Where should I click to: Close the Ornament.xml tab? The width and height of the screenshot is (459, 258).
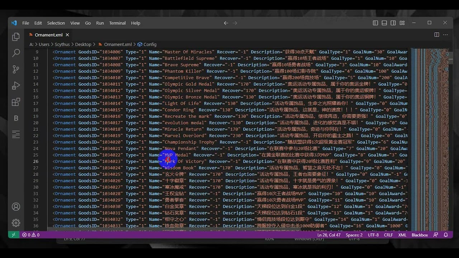pyautogui.click(x=67, y=35)
